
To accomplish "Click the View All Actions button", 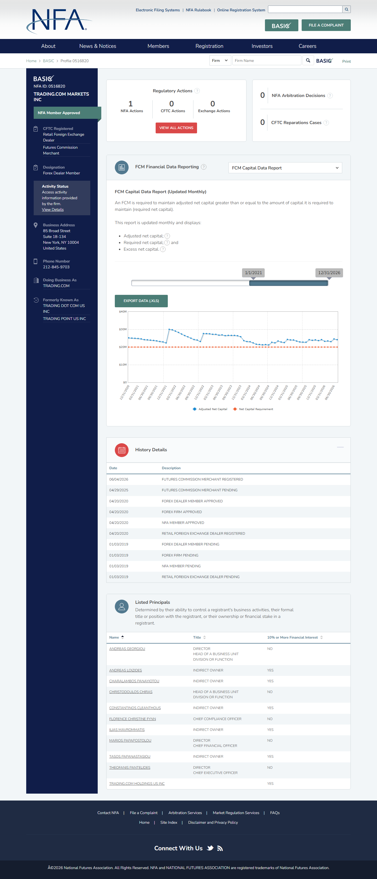I will coord(176,128).
